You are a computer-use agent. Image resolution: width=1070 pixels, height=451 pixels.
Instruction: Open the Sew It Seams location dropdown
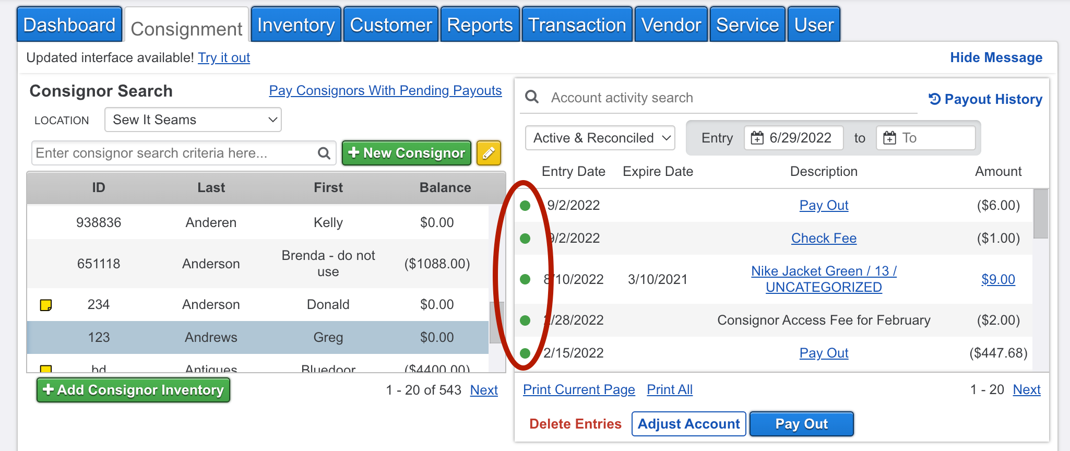pos(193,120)
